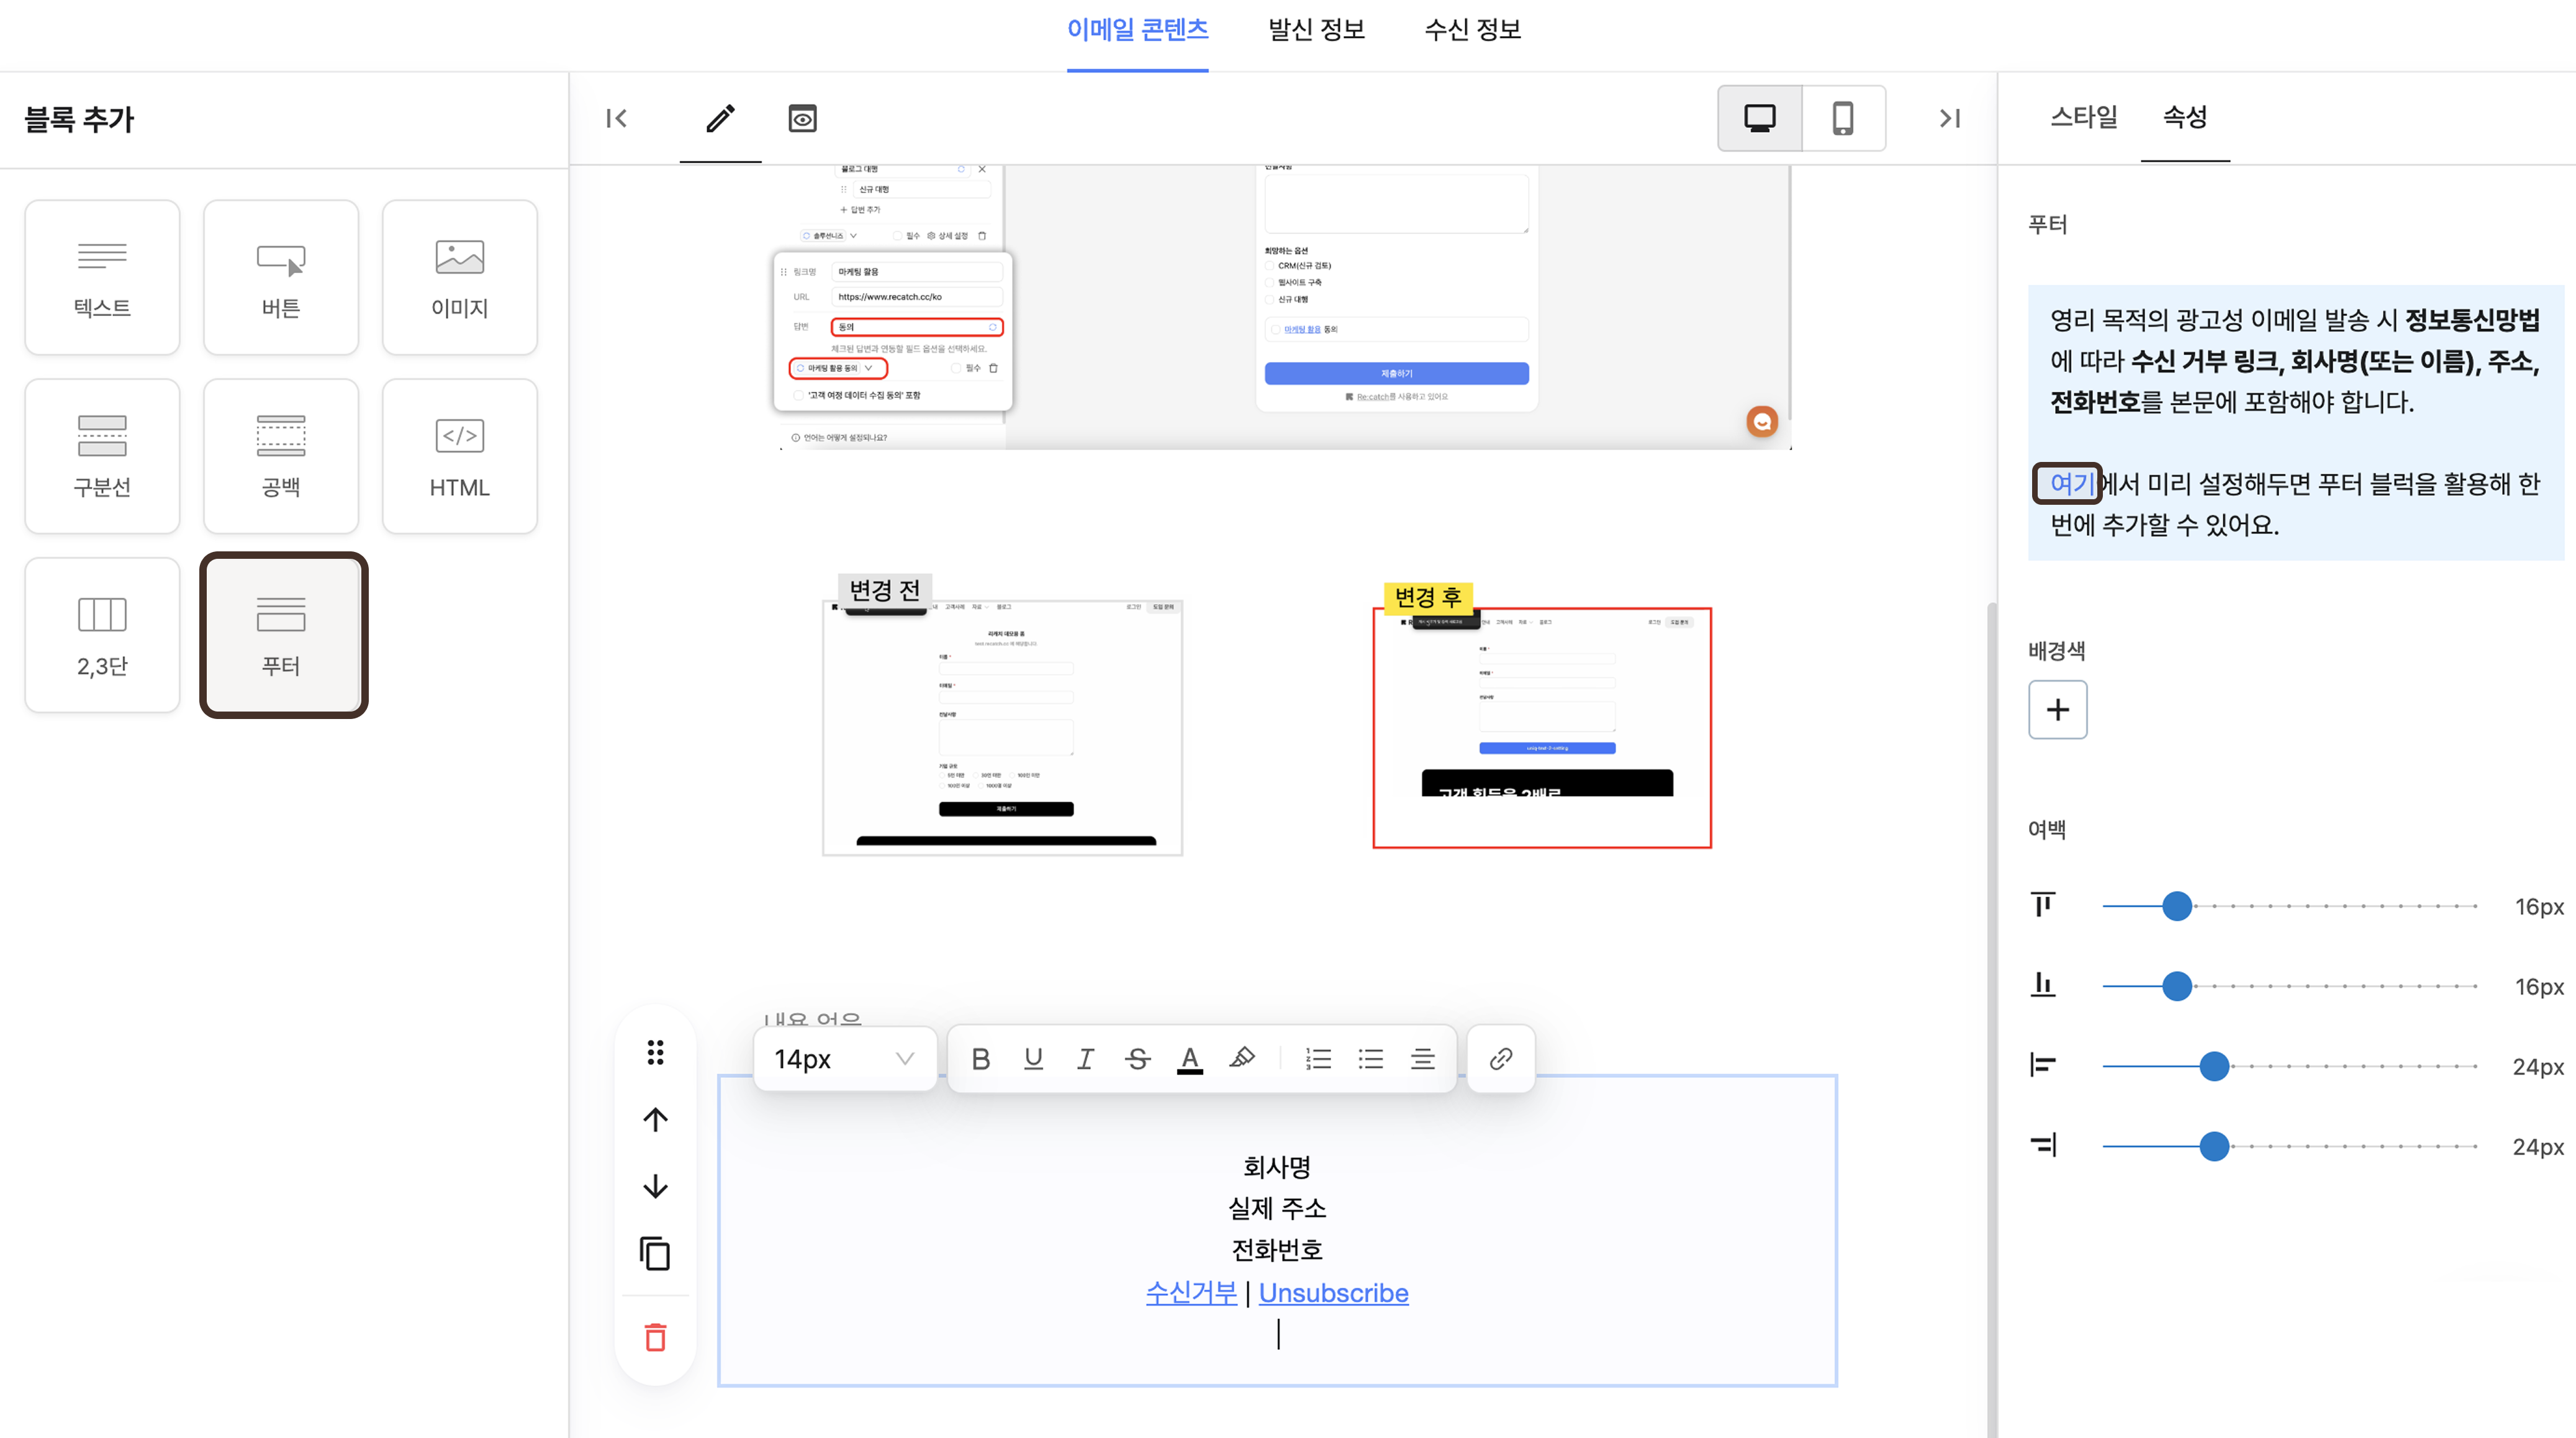2576x1438 pixels.
Task: Open the 스타일 tab in the right panel
Action: click(2083, 117)
